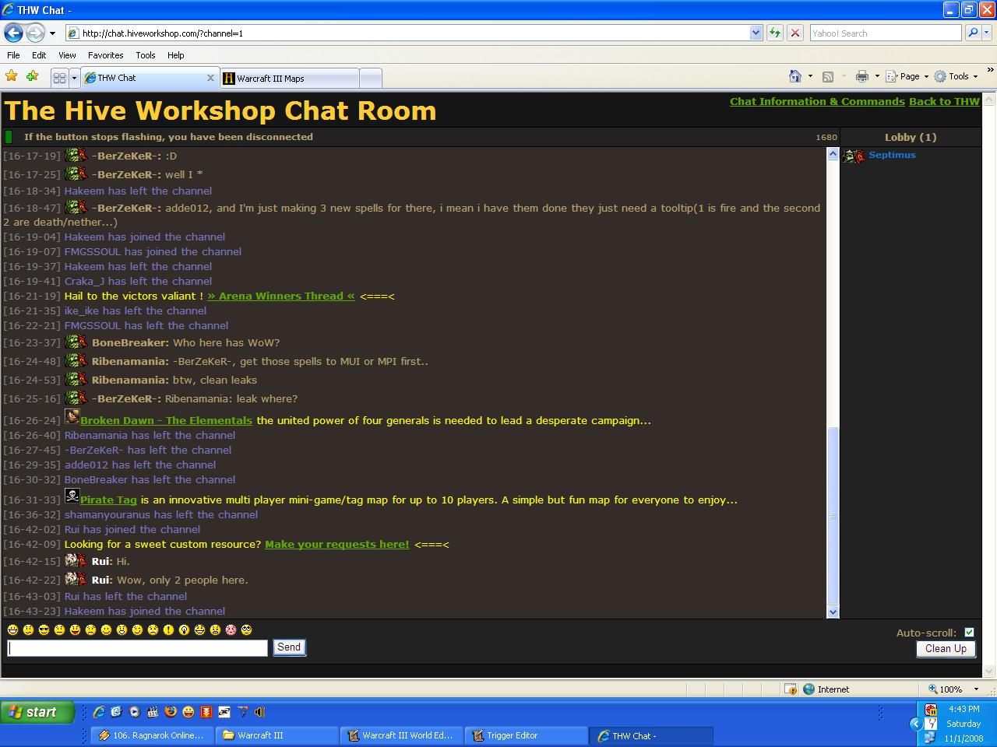This screenshot has width=997, height=747.
Task: Insert the sunglasses cool emoticon
Action: [x=44, y=630]
